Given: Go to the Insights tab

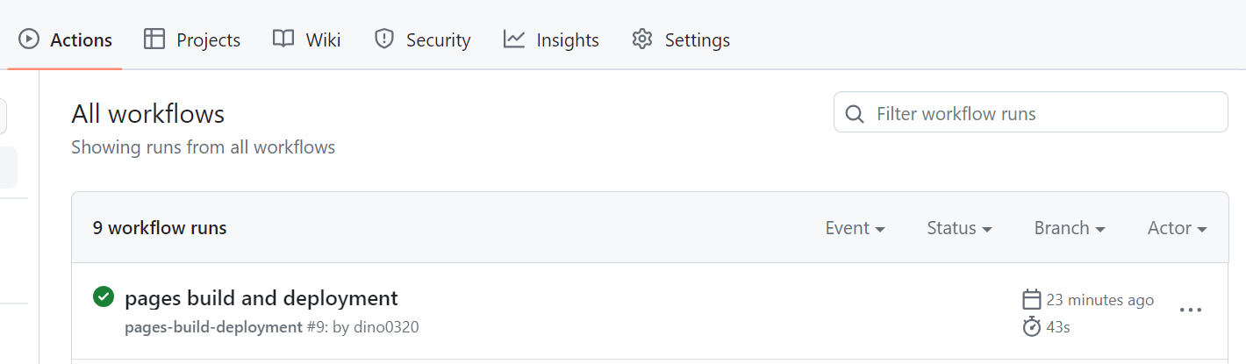Looking at the screenshot, I should [x=551, y=39].
